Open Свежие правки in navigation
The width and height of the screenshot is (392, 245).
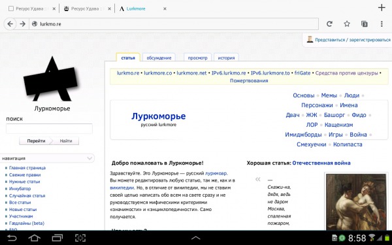click(x=25, y=174)
